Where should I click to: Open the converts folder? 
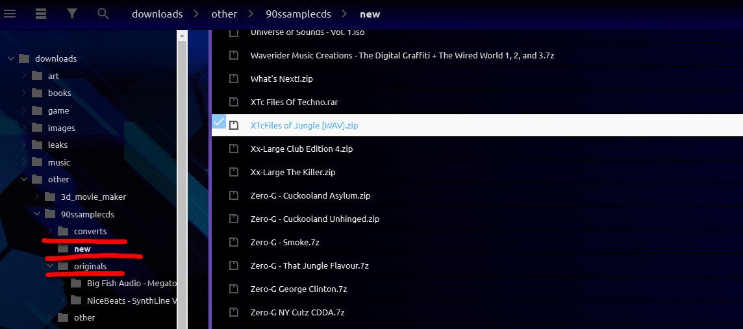[90, 232]
